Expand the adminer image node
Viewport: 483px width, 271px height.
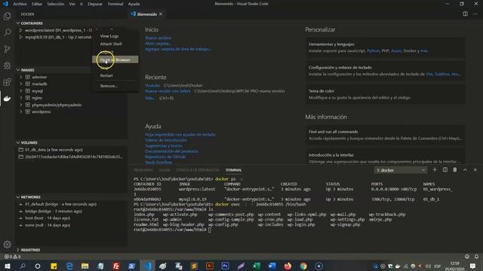tap(21, 77)
